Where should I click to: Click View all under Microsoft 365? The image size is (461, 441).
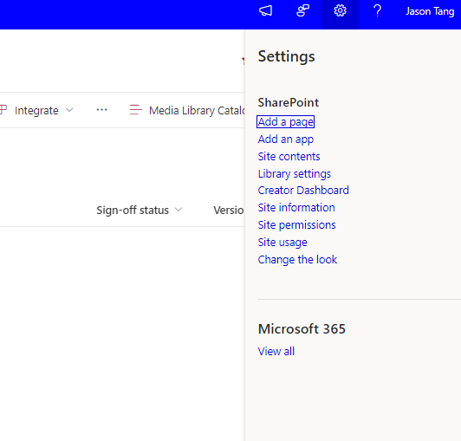(x=276, y=352)
